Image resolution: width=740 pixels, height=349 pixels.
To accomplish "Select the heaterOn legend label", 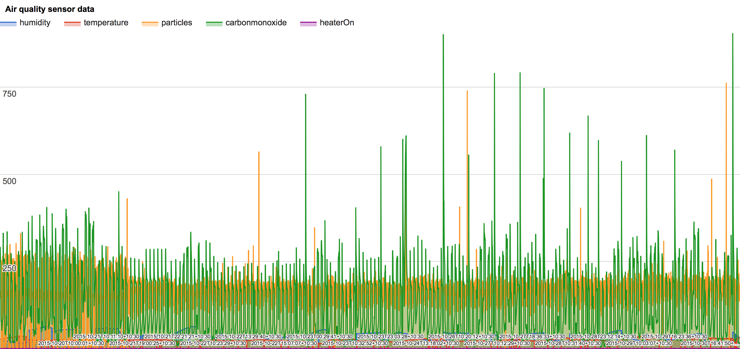I will [337, 23].
